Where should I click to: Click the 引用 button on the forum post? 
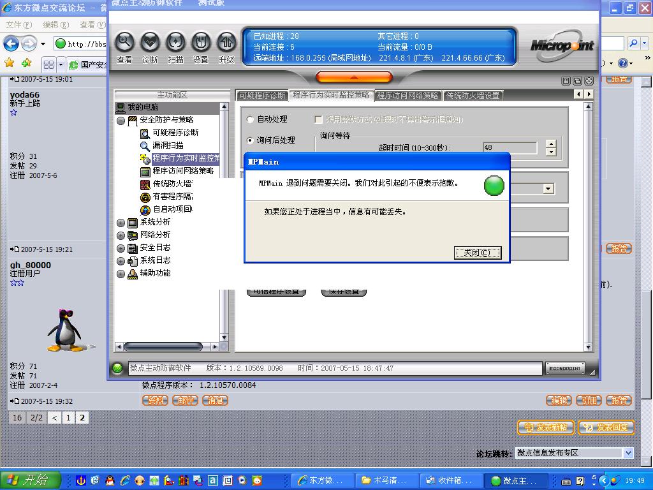pos(589,401)
